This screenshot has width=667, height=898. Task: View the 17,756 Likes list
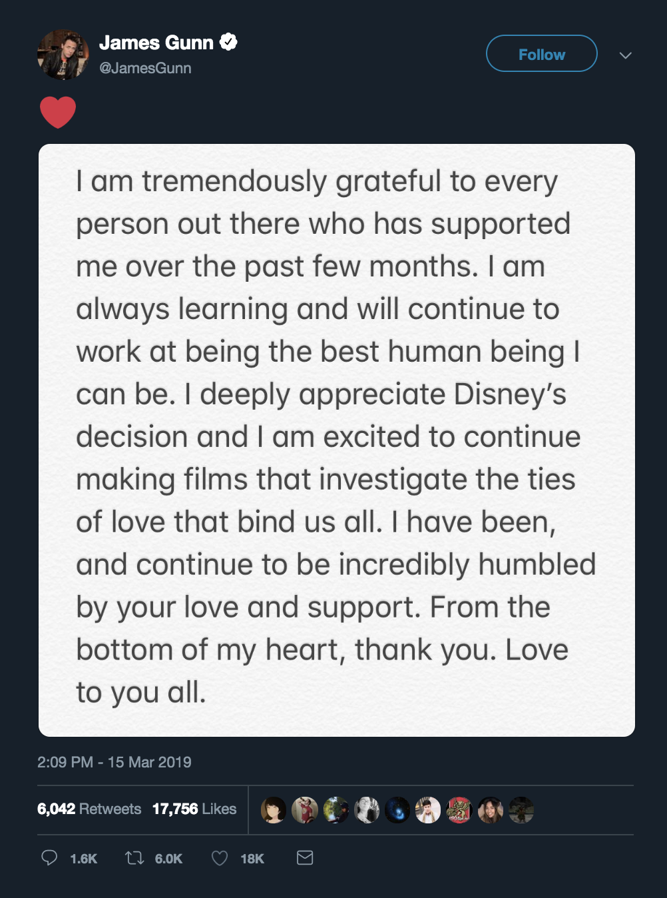point(194,809)
